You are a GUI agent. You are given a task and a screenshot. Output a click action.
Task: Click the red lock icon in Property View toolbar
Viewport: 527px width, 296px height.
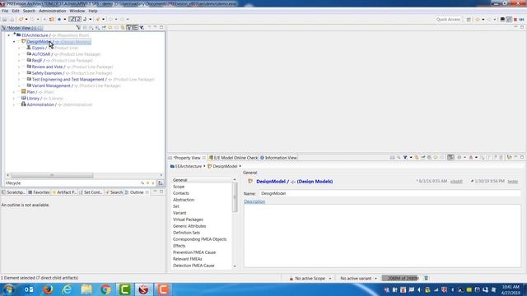coord(471,157)
